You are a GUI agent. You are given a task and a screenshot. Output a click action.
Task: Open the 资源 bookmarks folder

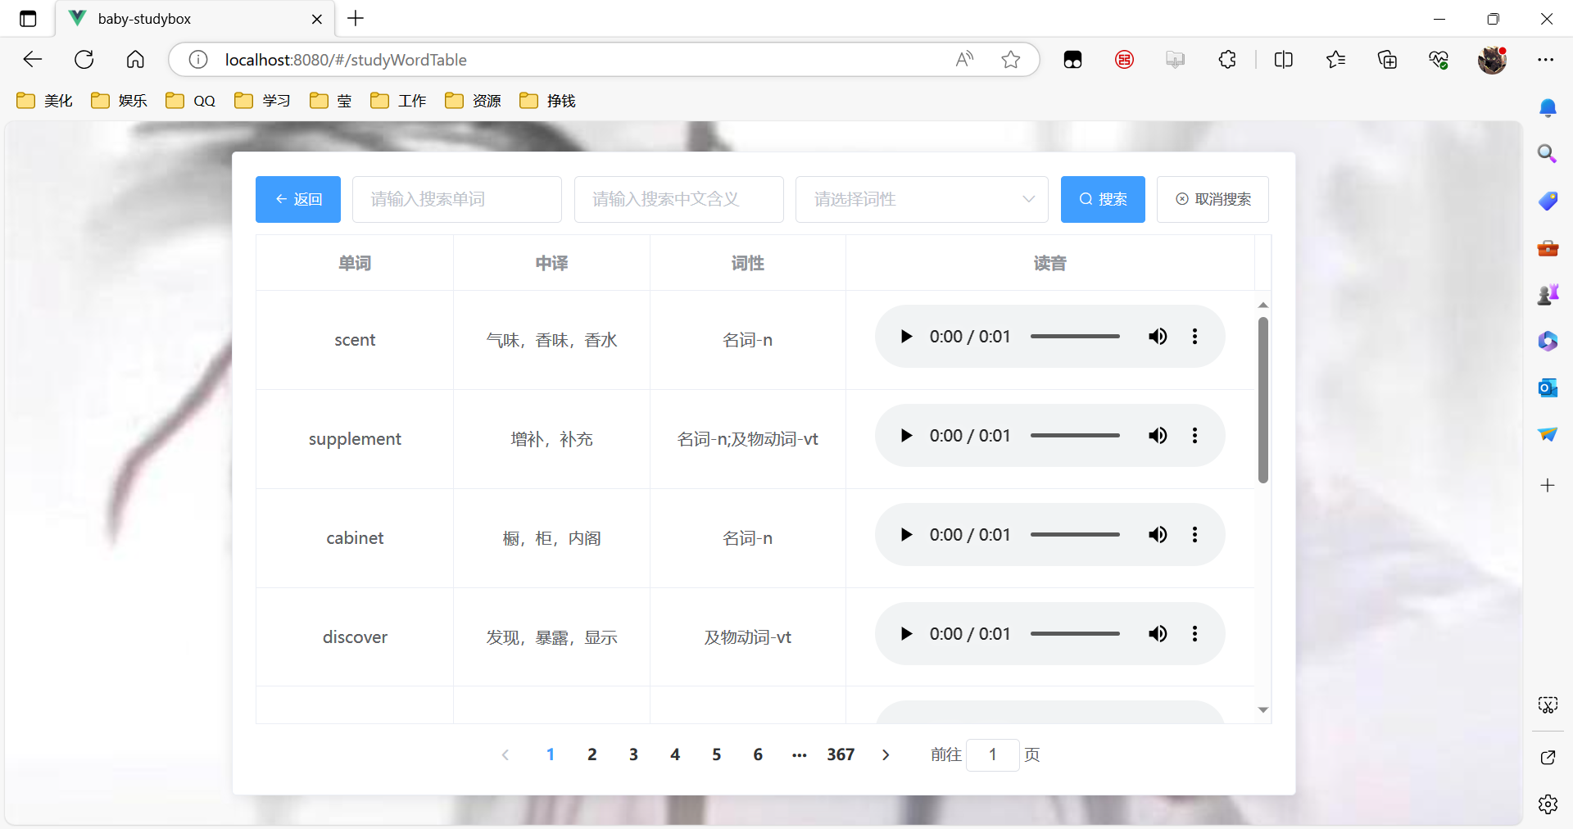pos(474,101)
